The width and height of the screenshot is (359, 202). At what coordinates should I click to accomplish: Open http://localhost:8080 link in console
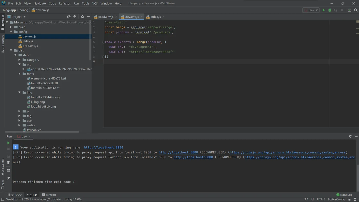pyautogui.click(x=103, y=147)
